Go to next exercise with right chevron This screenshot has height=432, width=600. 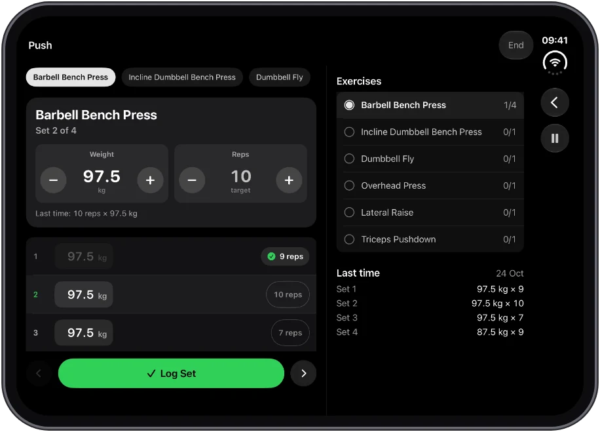(303, 374)
